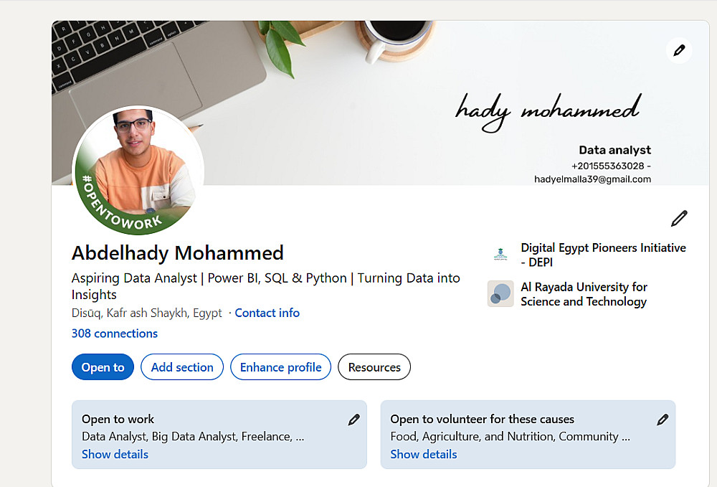Click the Add section button
Screen dimensions: 717x487
[182, 367]
